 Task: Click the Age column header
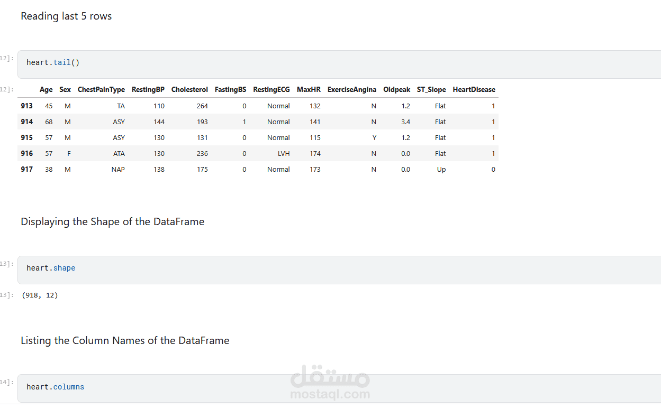(46, 90)
